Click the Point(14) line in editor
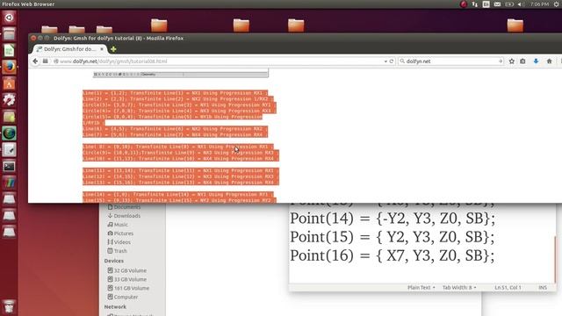Screen dimensions: 562x316 (393, 219)
